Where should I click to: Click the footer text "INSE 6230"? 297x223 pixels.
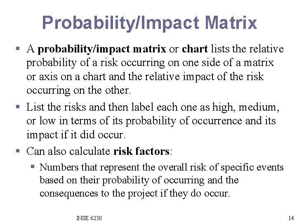[x=89, y=218]
